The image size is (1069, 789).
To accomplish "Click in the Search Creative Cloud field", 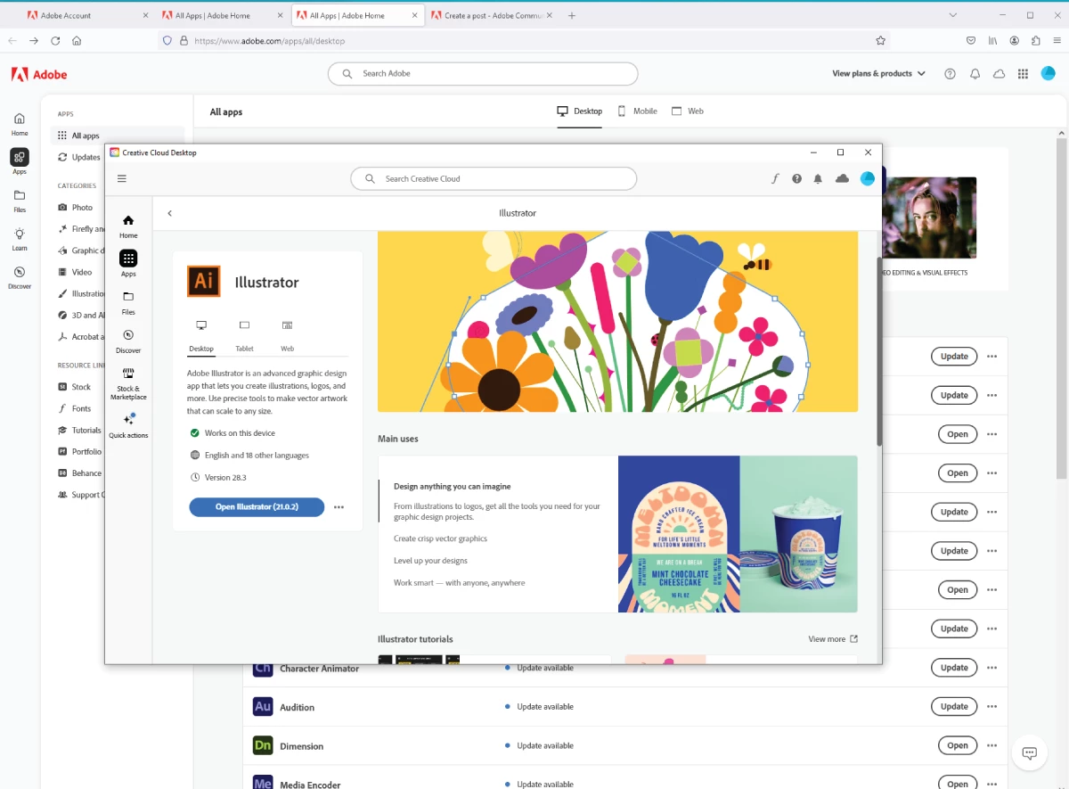I will coord(494,178).
